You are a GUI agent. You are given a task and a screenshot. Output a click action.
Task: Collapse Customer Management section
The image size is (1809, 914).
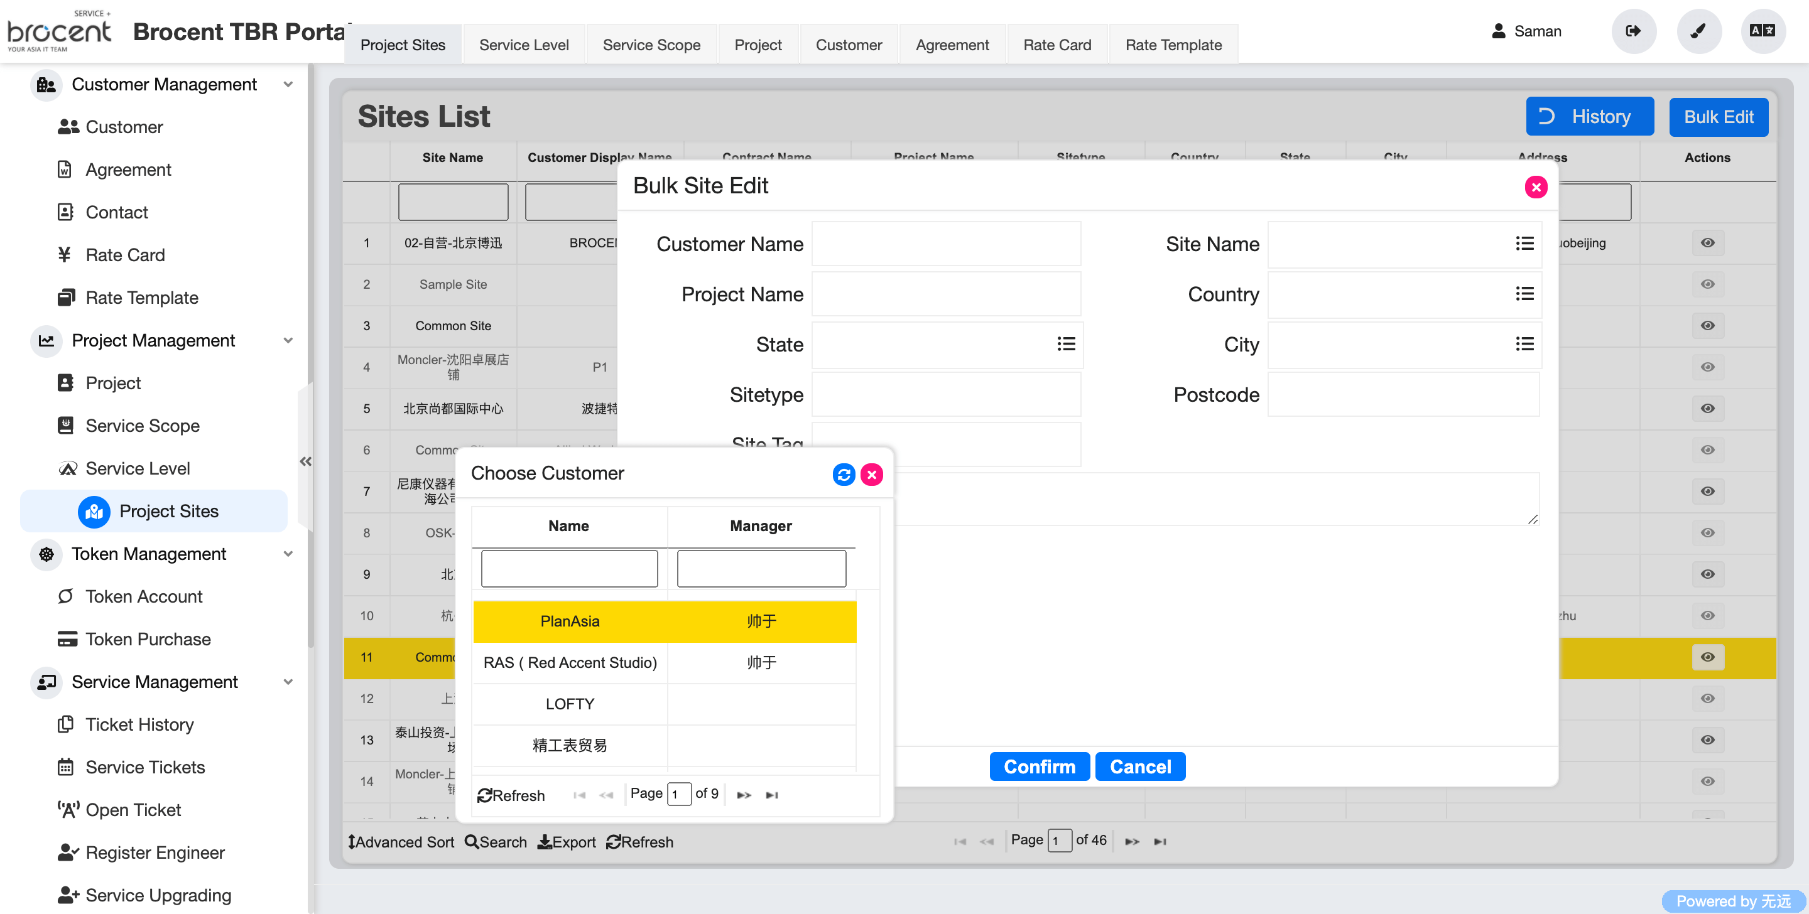(x=288, y=84)
